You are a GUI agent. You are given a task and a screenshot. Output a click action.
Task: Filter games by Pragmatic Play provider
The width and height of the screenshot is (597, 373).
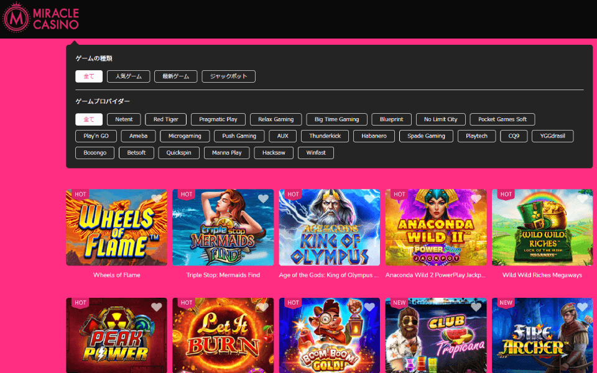(x=218, y=119)
